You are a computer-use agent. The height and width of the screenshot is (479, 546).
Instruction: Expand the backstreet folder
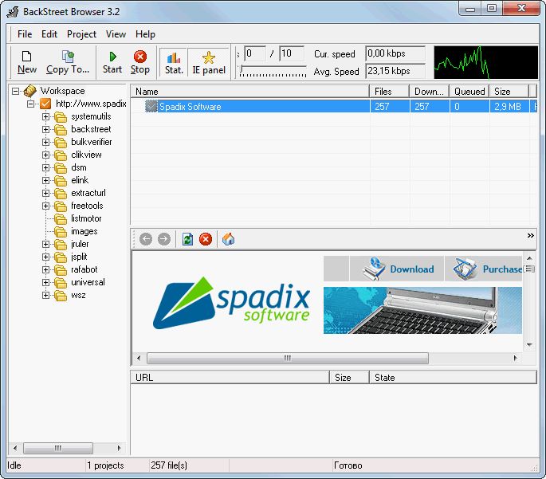point(45,129)
